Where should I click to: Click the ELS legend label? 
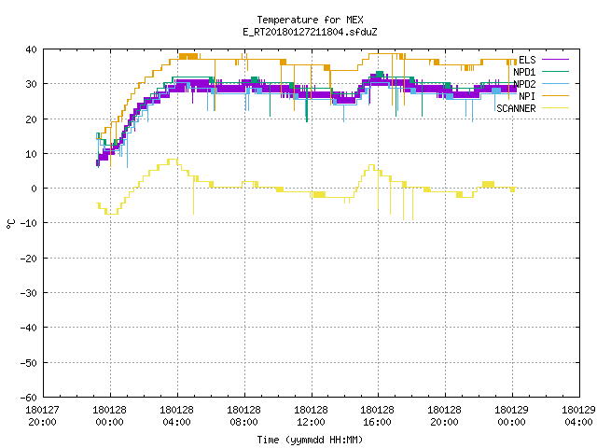pyautogui.click(x=527, y=60)
